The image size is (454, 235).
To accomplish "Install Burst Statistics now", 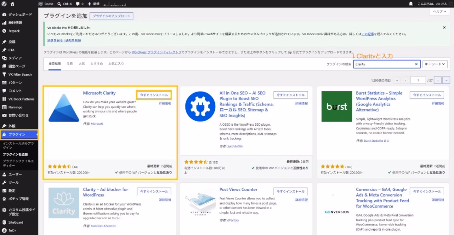I will (x=427, y=95).
